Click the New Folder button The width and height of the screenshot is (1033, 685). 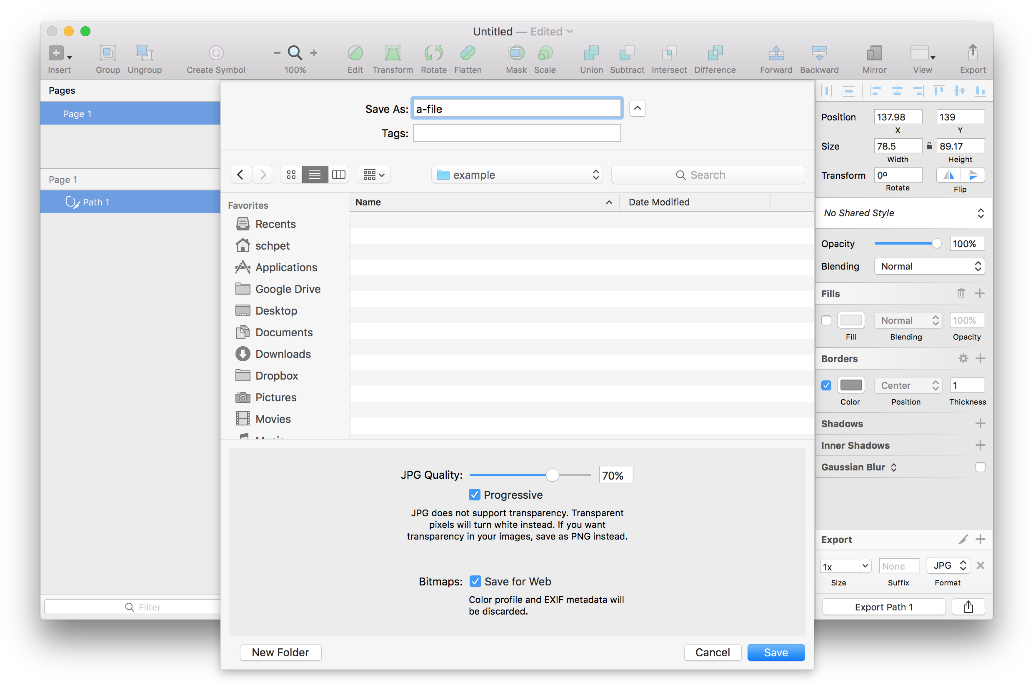[x=280, y=652]
